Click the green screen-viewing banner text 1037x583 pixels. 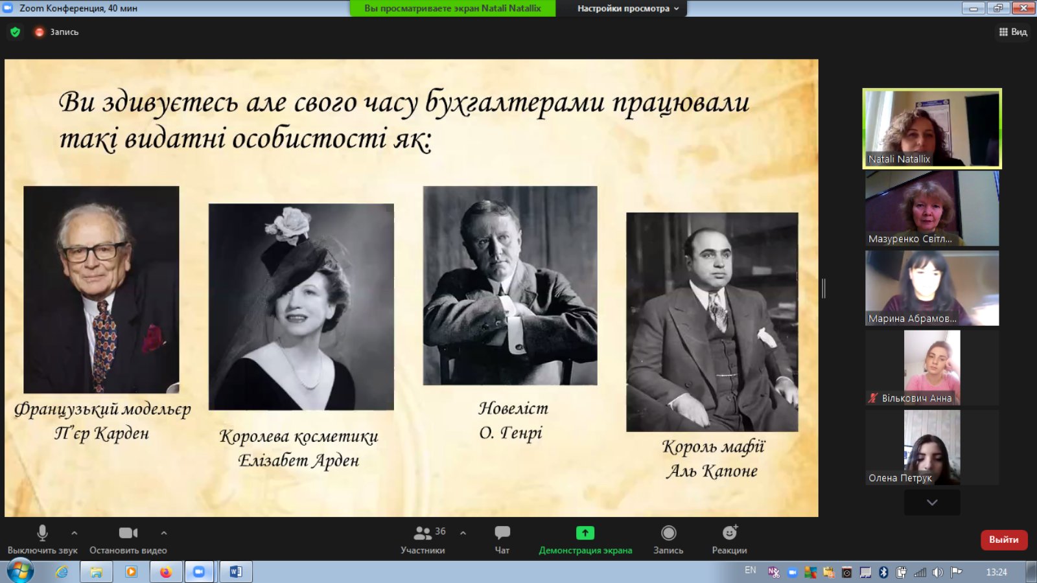[x=452, y=8]
